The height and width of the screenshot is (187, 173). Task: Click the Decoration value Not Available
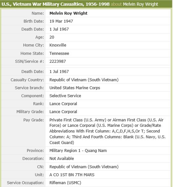click(x=61, y=159)
